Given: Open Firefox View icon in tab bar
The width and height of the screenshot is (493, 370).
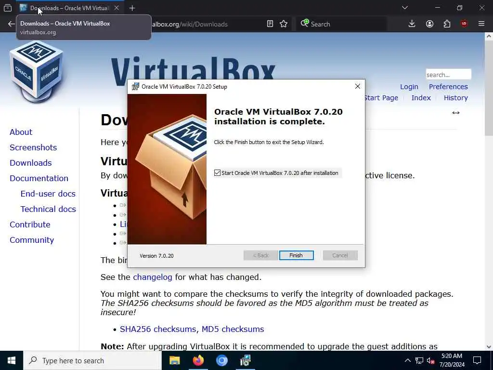Looking at the screenshot, I should point(8,8).
